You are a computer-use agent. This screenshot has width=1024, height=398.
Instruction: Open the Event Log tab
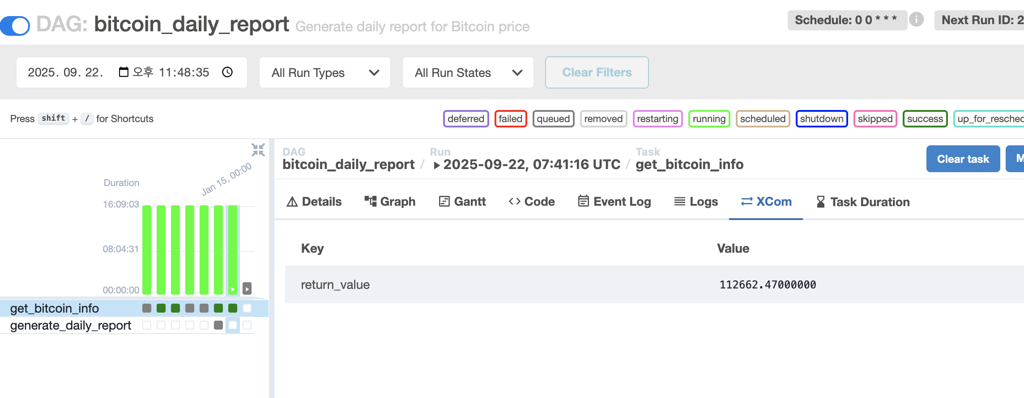click(x=614, y=202)
